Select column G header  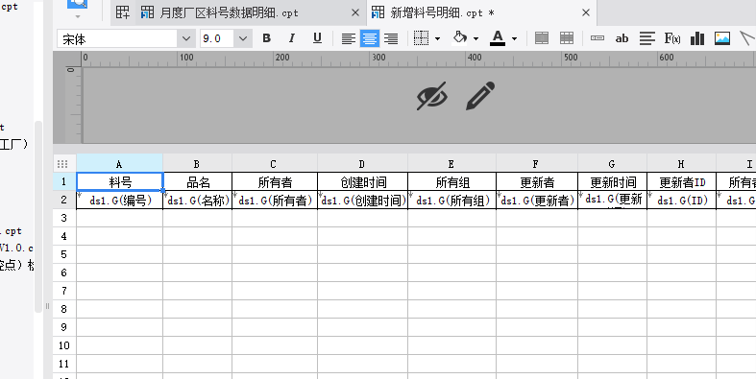[612, 163]
